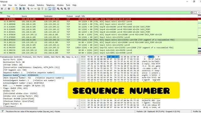
Task: Open the Capture menu
Action: click(x=23, y=5)
